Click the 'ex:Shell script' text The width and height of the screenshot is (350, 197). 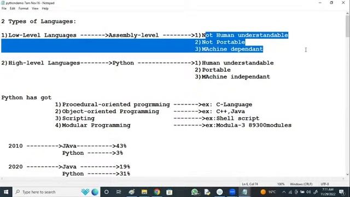[x=232, y=118]
